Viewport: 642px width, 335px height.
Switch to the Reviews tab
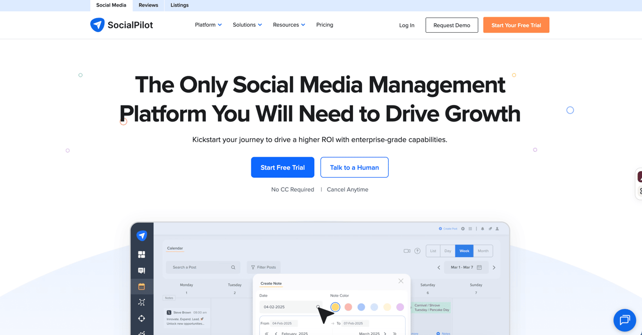(148, 6)
